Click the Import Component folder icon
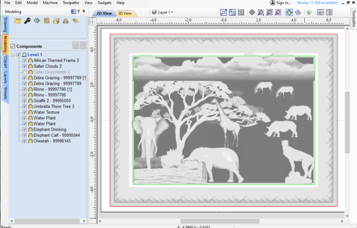357x228 pixels. coord(18,21)
